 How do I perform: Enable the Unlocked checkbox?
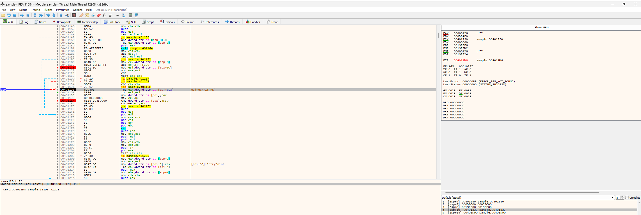pos(627,197)
